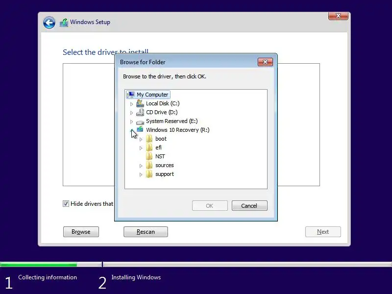Image resolution: width=392 pixels, height=294 pixels.
Task: Click the CD Drive (D:) disc icon
Action: click(x=140, y=112)
